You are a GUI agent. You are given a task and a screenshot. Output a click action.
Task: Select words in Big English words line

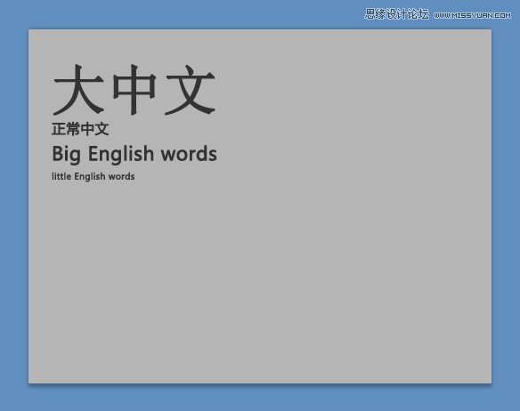click(189, 155)
